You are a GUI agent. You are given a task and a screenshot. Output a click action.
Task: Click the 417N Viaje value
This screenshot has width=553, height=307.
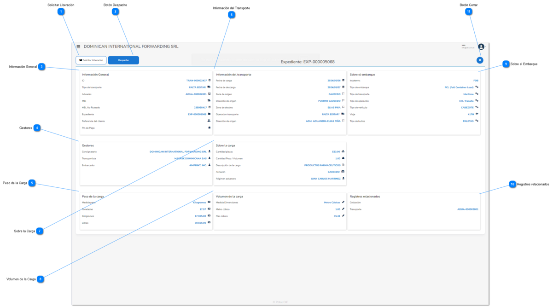click(471, 114)
